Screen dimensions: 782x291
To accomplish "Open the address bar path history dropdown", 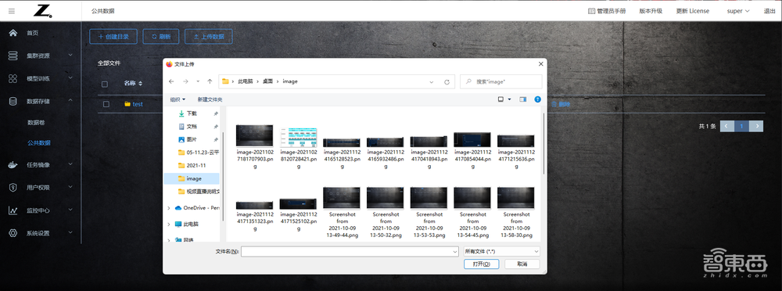I will click(431, 82).
